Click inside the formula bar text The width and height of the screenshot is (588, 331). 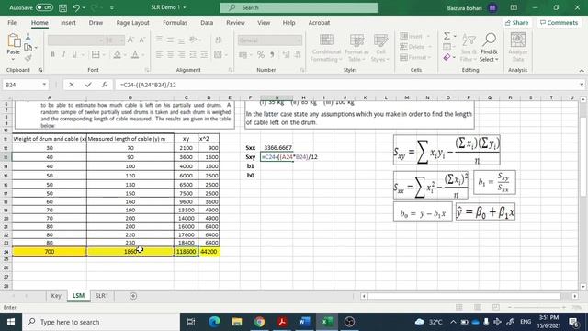[148, 85]
